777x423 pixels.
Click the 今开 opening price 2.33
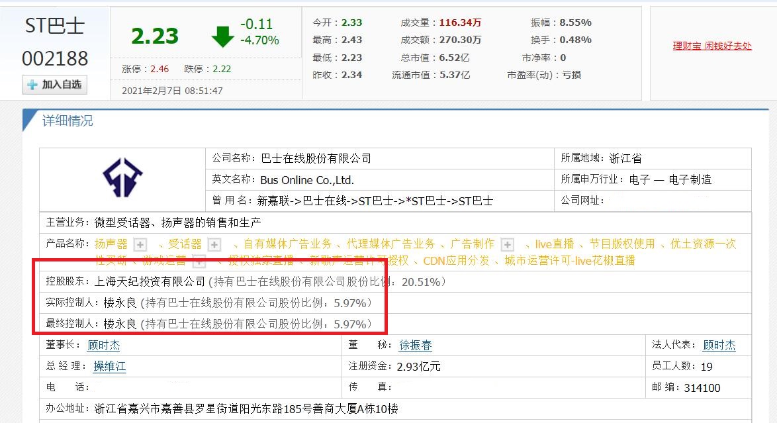[x=352, y=23]
